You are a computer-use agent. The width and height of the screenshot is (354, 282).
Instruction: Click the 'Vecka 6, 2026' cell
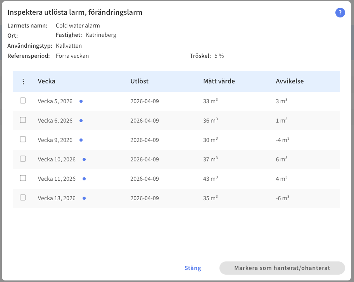click(55, 121)
